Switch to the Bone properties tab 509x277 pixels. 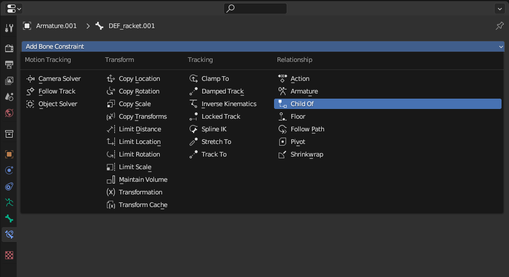click(x=9, y=219)
